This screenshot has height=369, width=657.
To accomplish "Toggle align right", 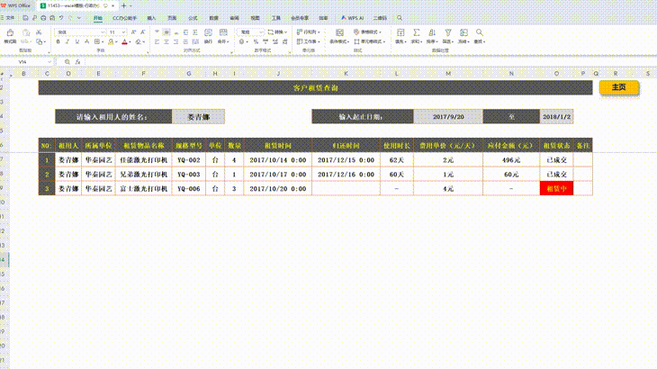I will (x=176, y=42).
